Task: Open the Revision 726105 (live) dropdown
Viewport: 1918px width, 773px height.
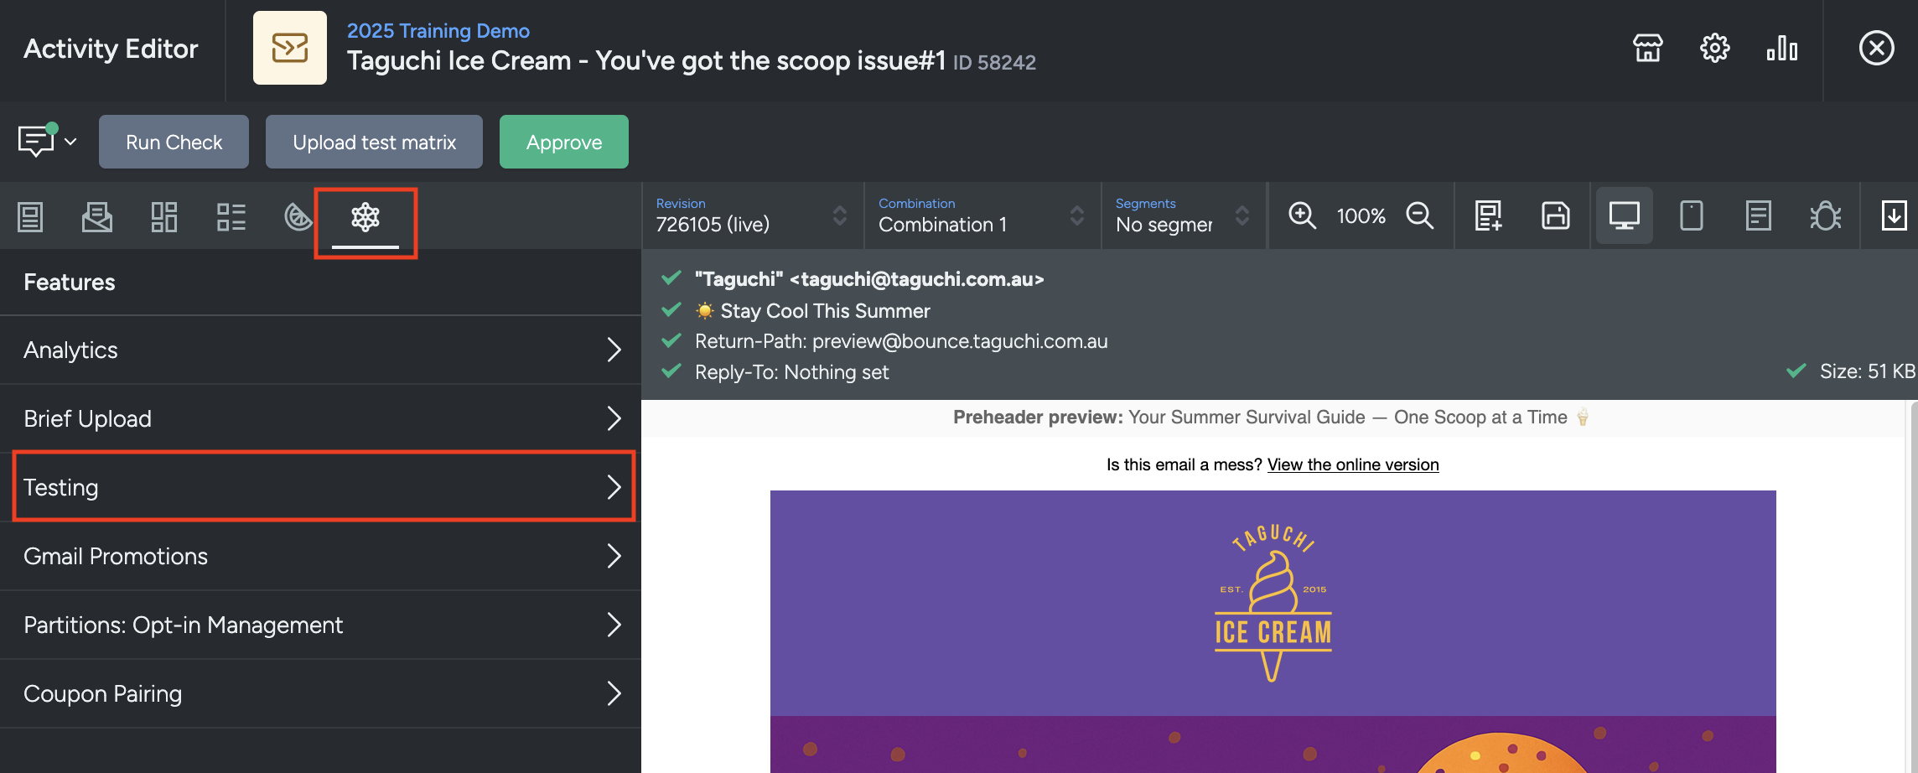Action: [752, 216]
